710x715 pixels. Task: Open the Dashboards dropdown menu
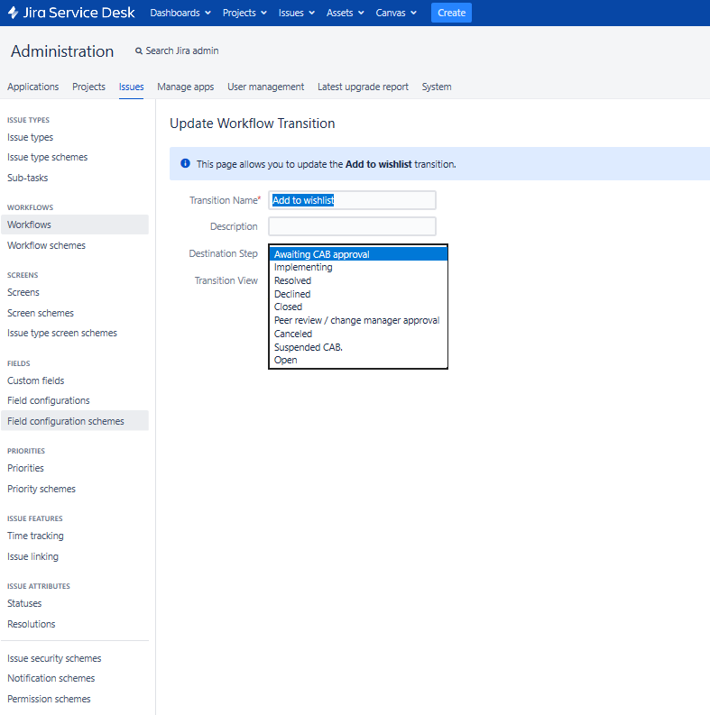180,13
